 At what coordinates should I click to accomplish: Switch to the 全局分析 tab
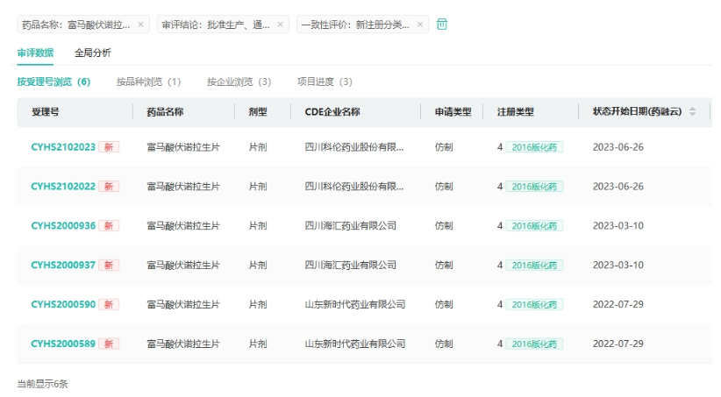click(93, 53)
